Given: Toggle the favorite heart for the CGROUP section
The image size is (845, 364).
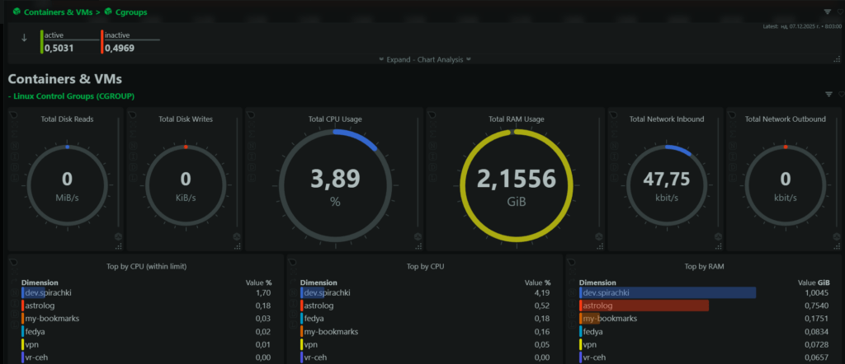Looking at the screenshot, I should (x=840, y=95).
